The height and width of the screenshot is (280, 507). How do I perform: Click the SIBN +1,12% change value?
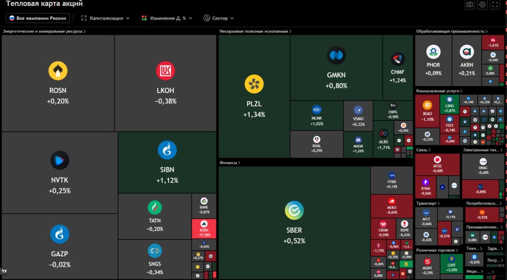tap(167, 181)
